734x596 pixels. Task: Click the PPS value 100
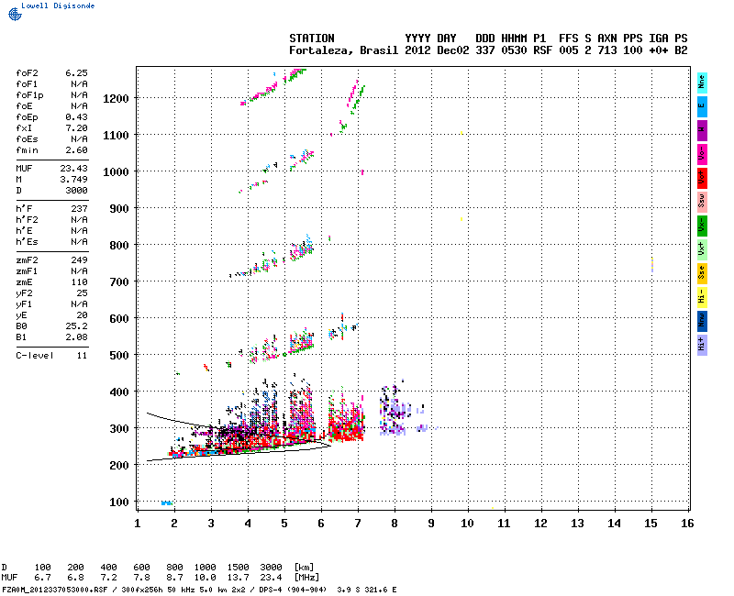pyautogui.click(x=632, y=50)
